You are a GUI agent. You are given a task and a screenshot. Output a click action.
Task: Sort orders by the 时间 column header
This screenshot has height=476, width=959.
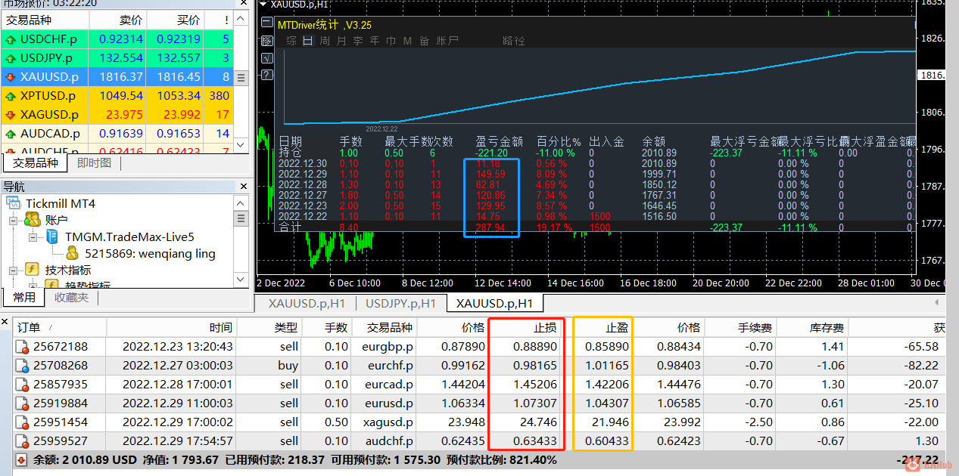[172, 328]
